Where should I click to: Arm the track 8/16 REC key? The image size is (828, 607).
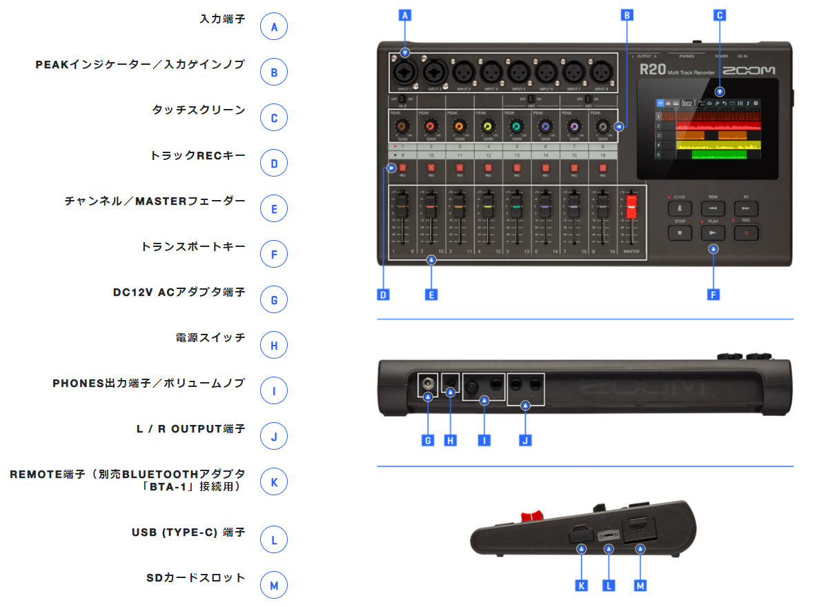pos(602,168)
